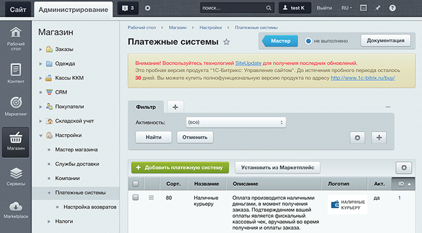Click the Заказы folder icon

click(49, 49)
